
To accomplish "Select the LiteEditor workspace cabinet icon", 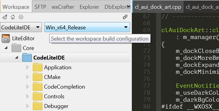I will [6, 38].
